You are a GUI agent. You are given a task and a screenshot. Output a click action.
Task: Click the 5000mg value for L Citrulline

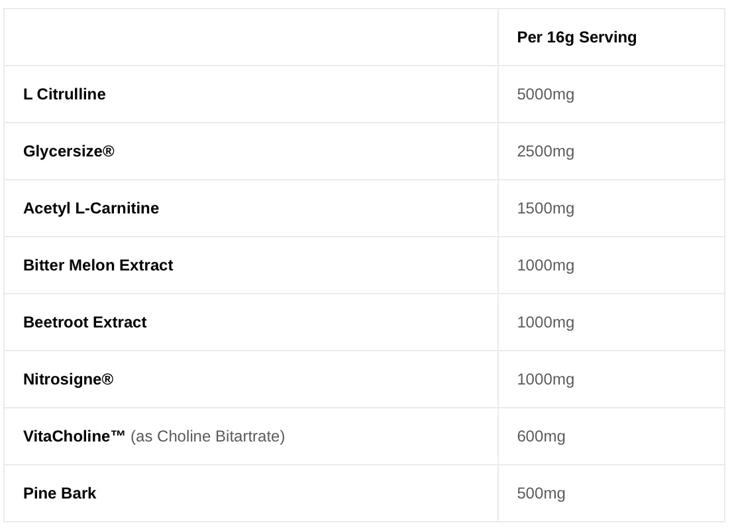[x=545, y=94]
